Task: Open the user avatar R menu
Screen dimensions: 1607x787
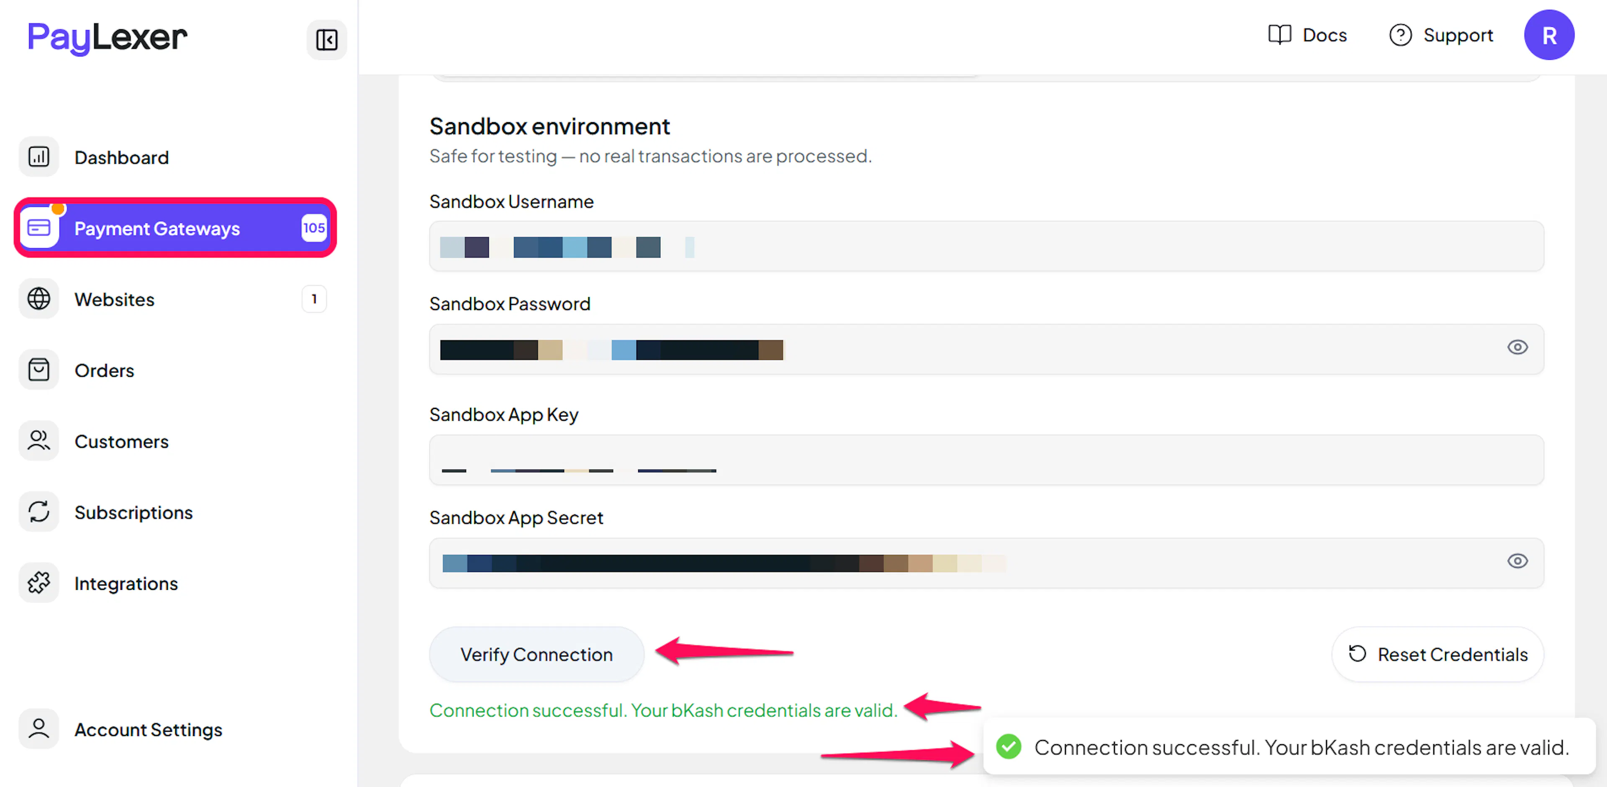Action: click(1549, 35)
